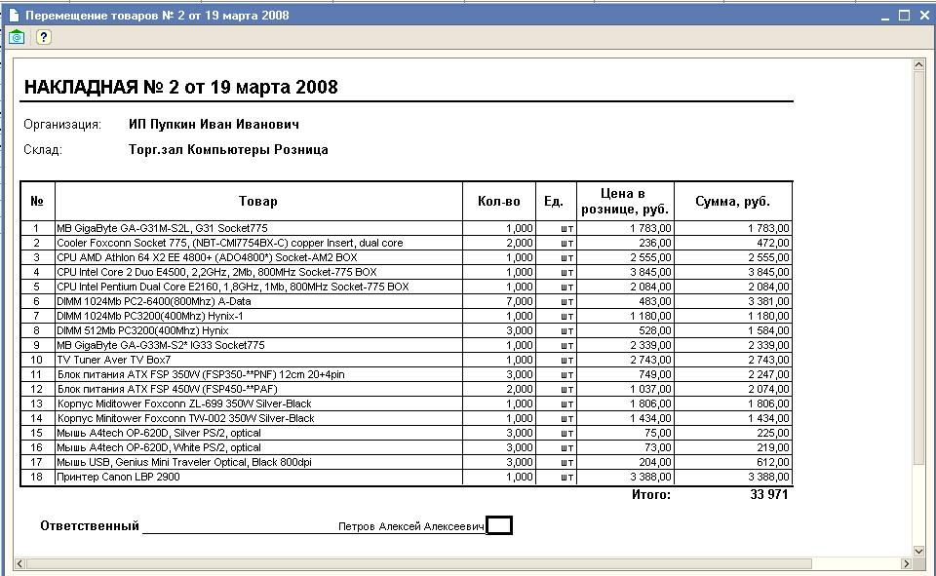
Task: Click the vertical scrollbar down arrow
Action: click(918, 551)
